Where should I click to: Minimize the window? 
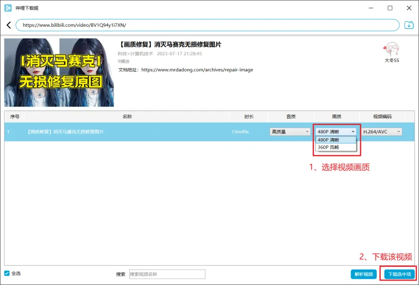click(x=370, y=8)
